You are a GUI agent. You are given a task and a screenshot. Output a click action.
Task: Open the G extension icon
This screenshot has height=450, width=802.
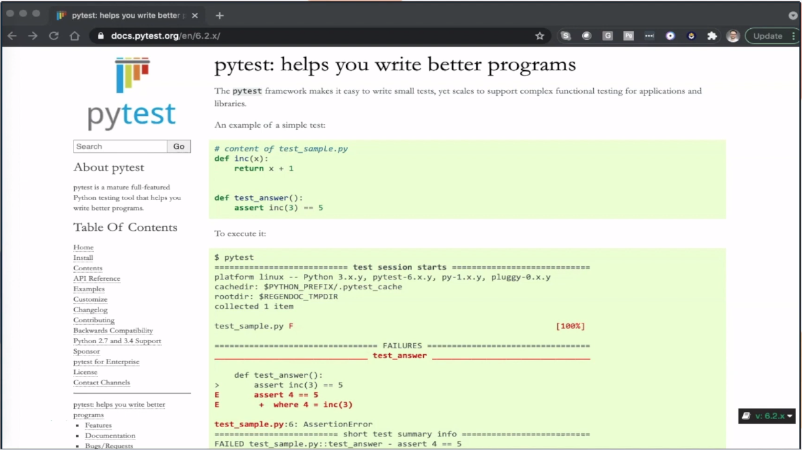click(608, 36)
